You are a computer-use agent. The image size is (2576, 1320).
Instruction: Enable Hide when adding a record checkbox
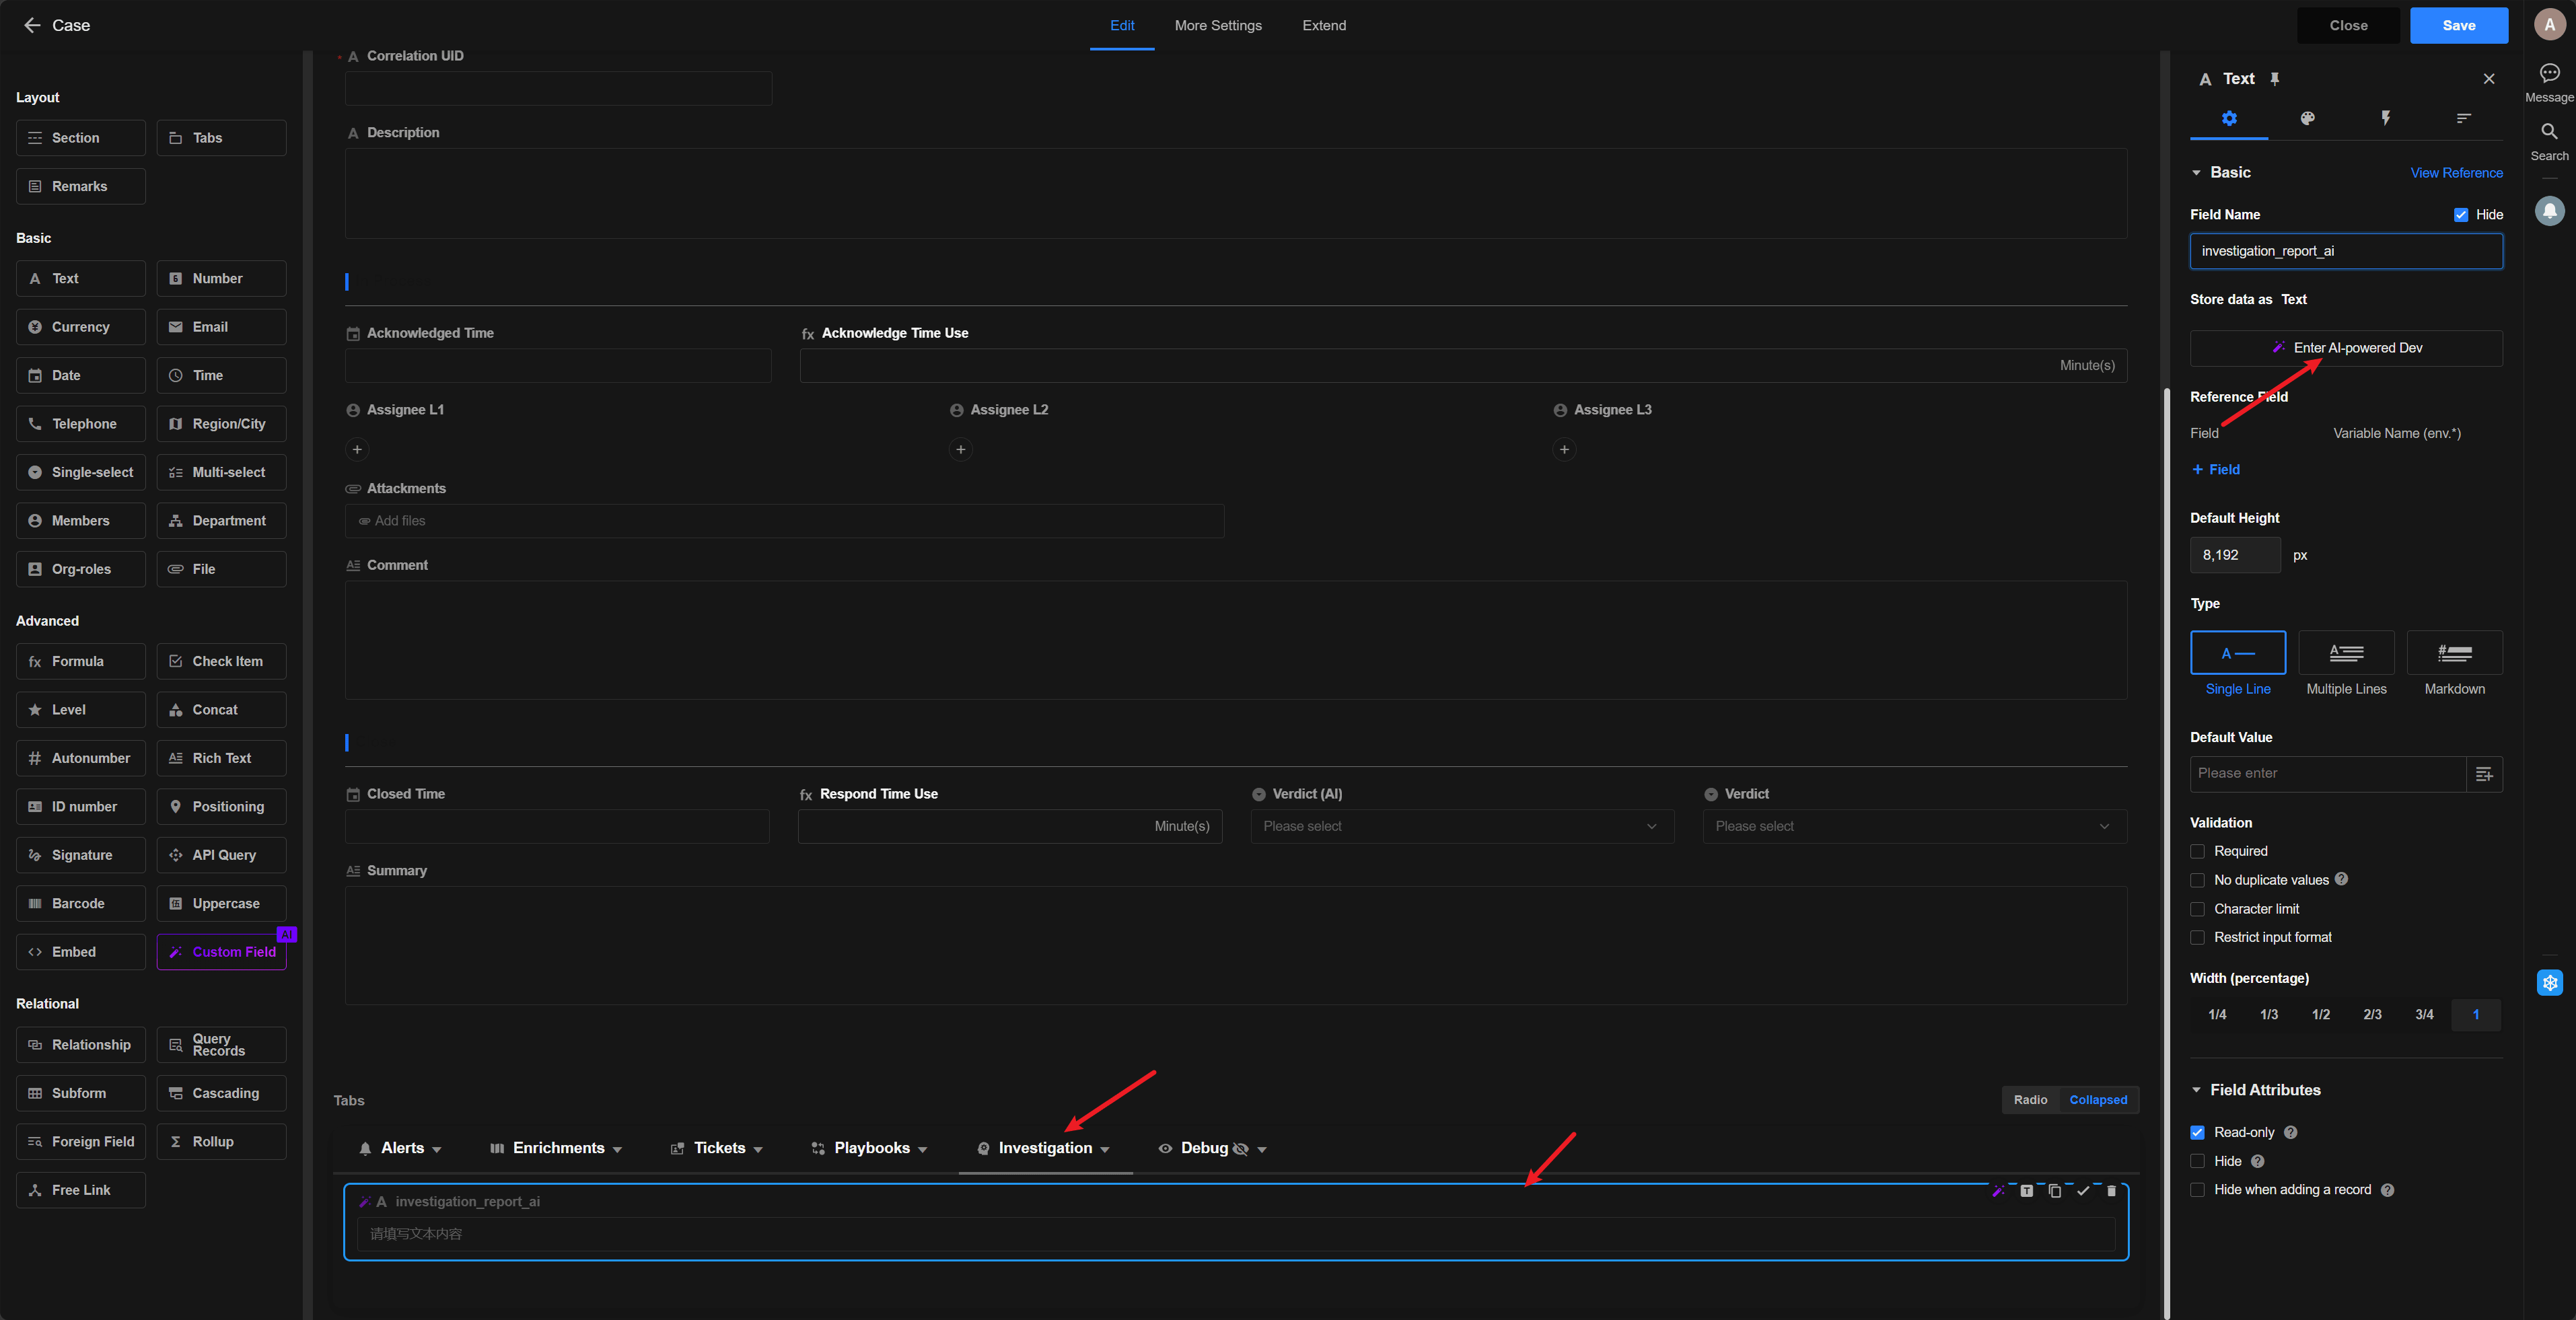(x=2197, y=1190)
